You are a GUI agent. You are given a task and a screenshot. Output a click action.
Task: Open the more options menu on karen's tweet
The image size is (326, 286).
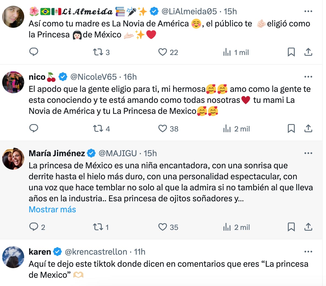(308, 251)
